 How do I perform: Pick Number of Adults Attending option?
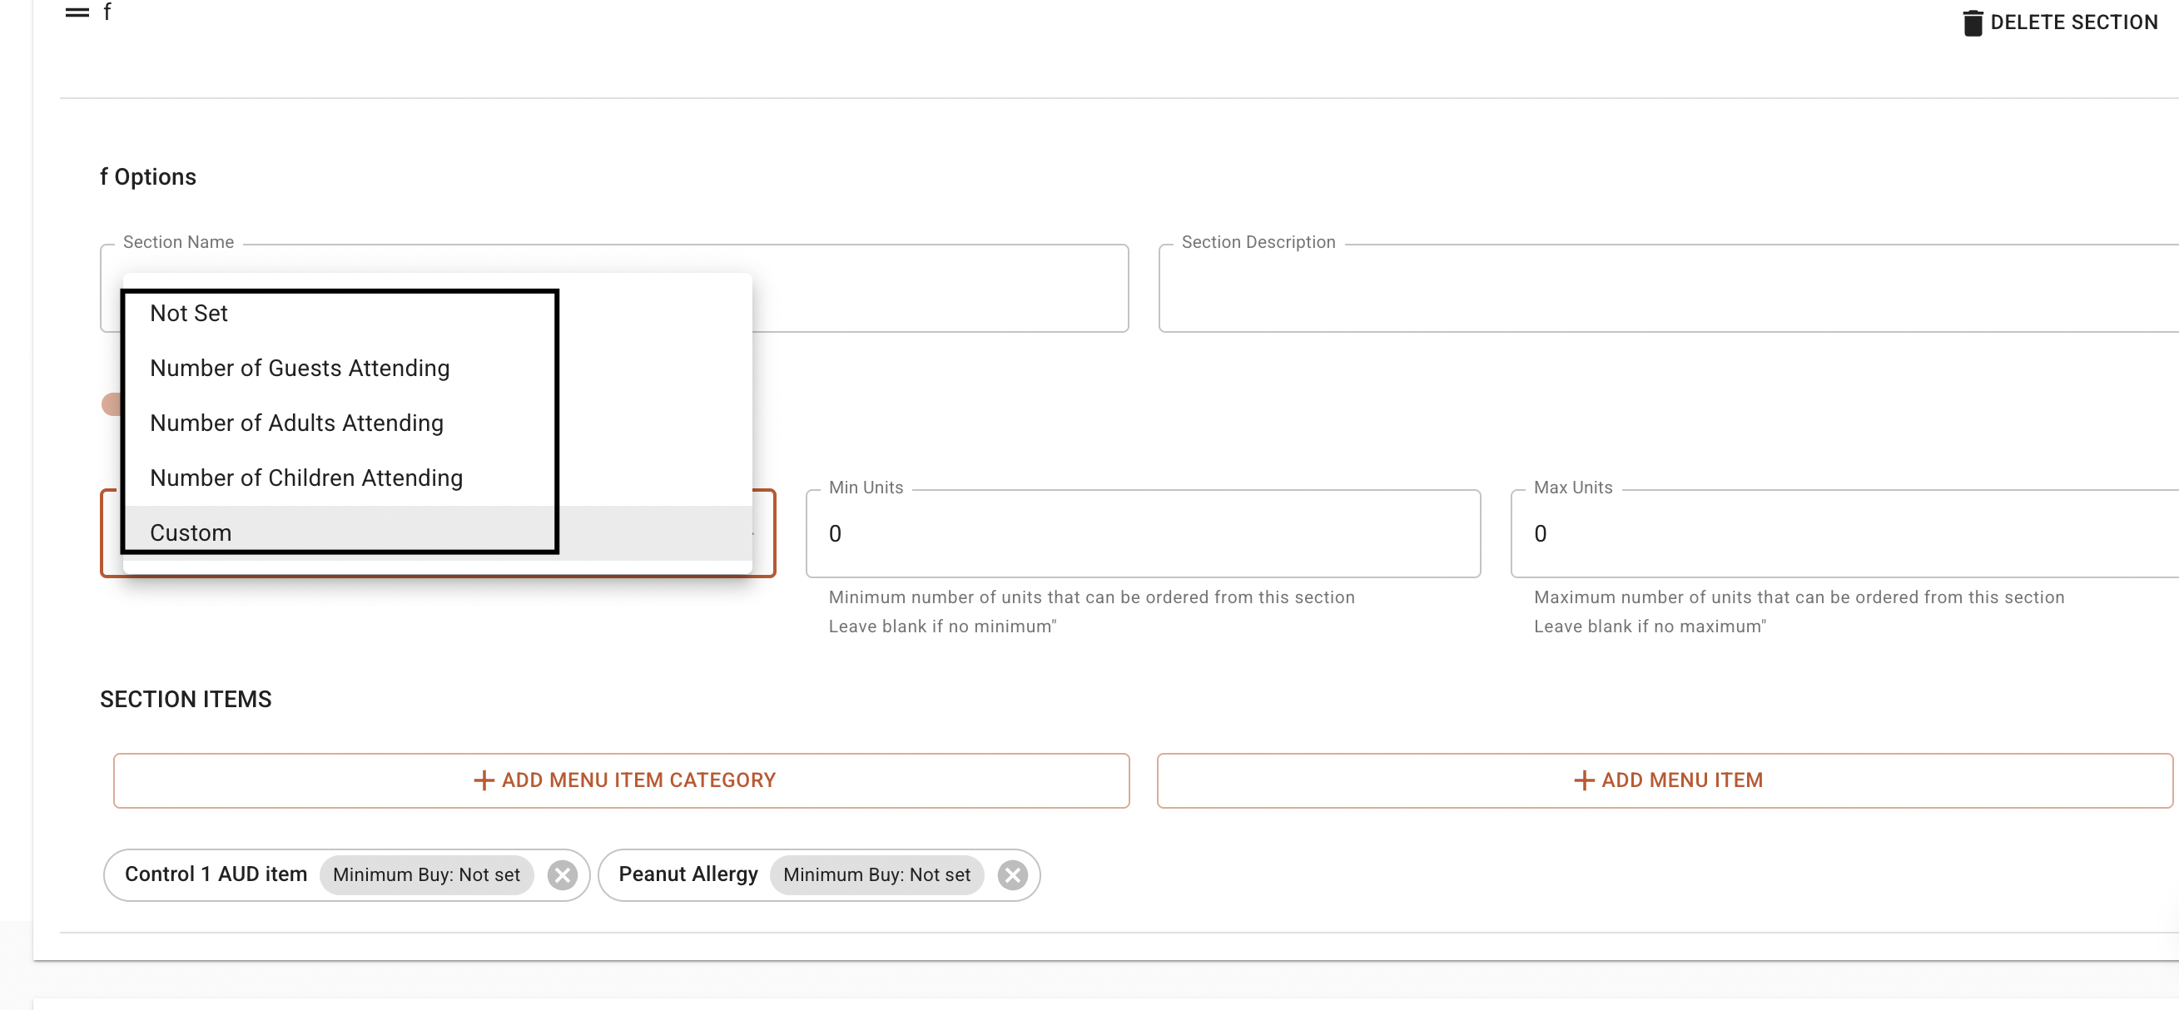296,423
